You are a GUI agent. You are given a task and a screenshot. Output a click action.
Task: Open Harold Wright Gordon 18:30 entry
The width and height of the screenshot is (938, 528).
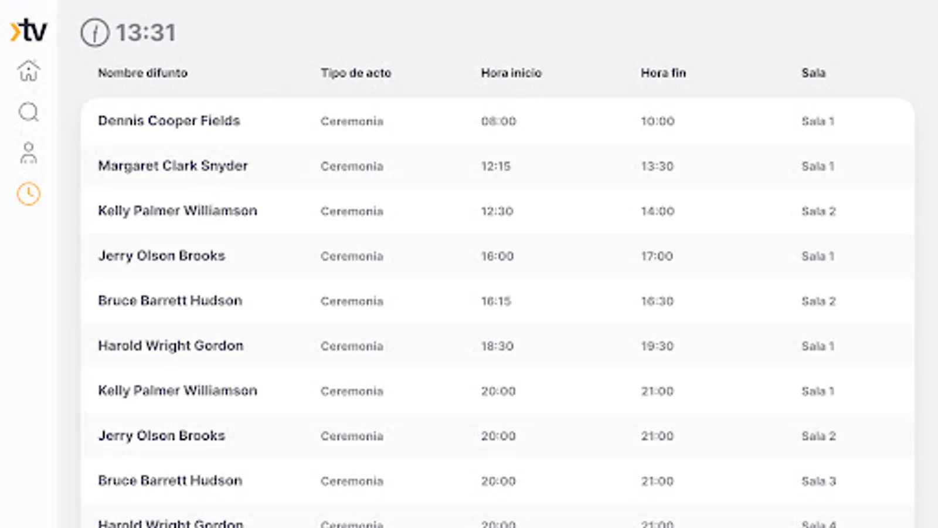pyautogui.click(x=170, y=346)
